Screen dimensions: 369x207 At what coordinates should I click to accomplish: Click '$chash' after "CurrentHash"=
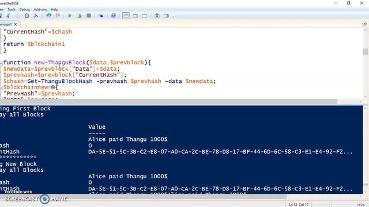tap(62, 32)
